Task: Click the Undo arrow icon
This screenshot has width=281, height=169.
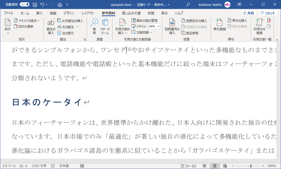Action: [x=42, y=5]
